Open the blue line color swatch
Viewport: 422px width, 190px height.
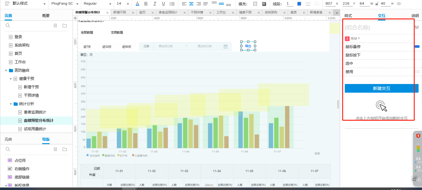point(299,4)
